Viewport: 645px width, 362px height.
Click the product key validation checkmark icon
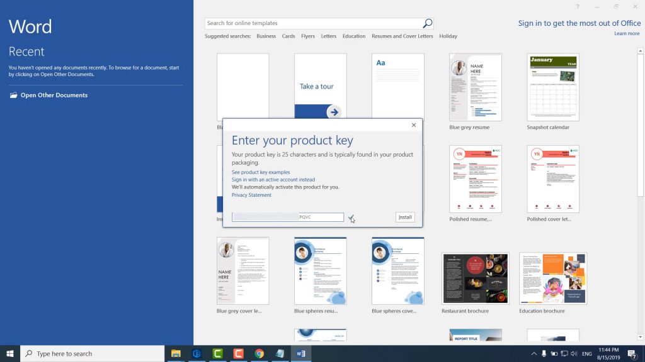[x=351, y=217]
